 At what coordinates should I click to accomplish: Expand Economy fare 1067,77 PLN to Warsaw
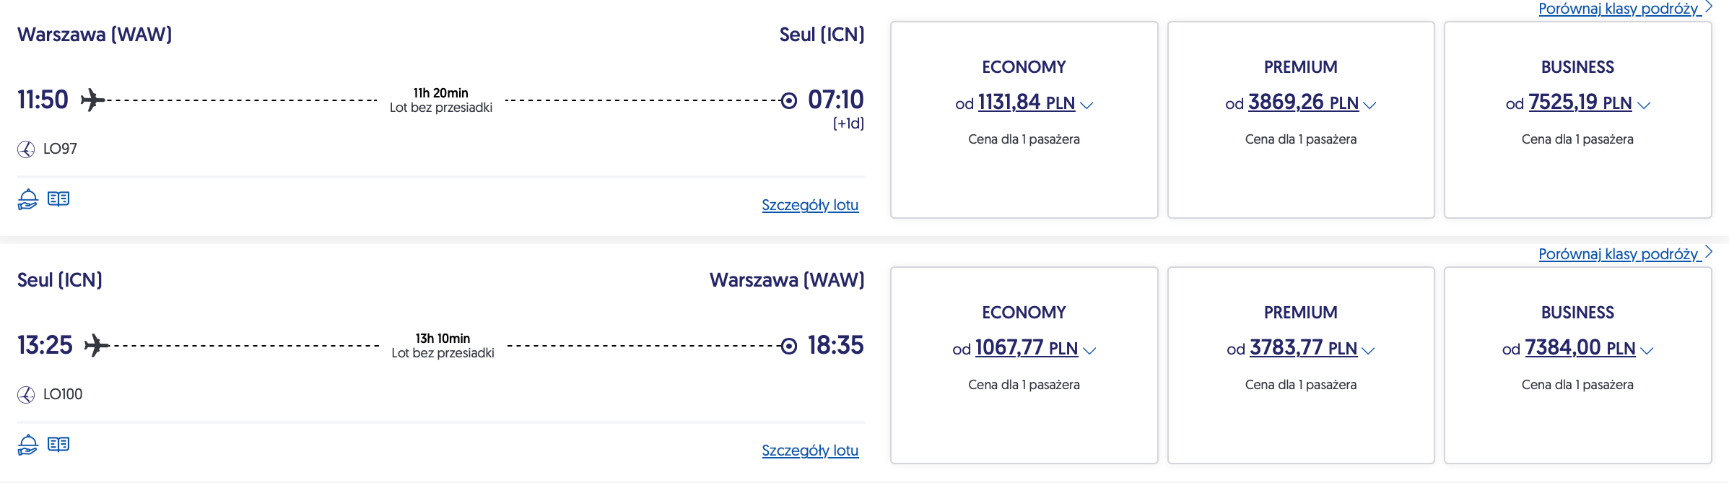pyautogui.click(x=1024, y=349)
